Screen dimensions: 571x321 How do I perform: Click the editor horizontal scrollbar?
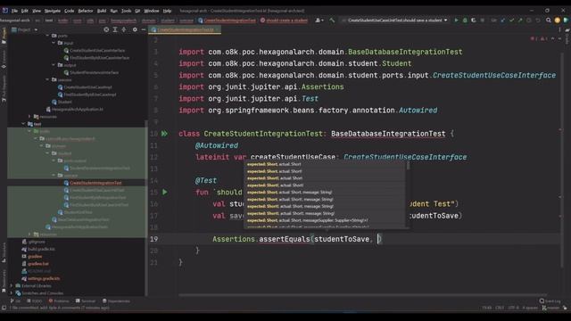click(x=362, y=295)
